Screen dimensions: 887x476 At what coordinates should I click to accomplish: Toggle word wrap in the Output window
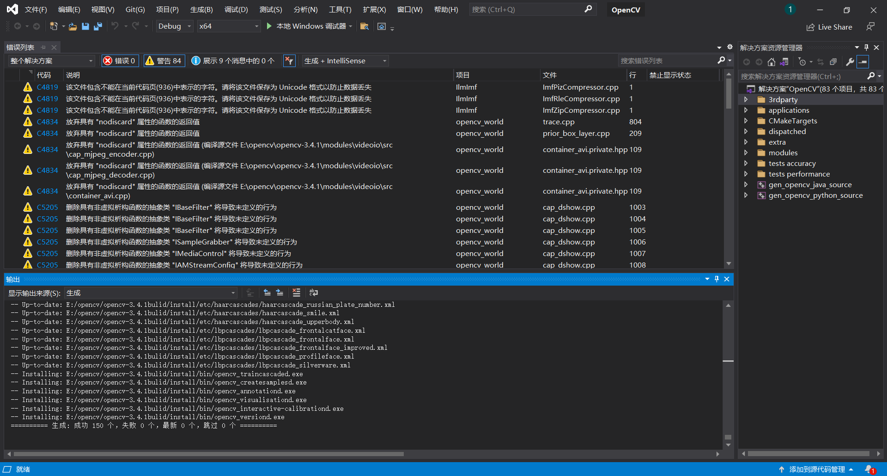click(314, 293)
